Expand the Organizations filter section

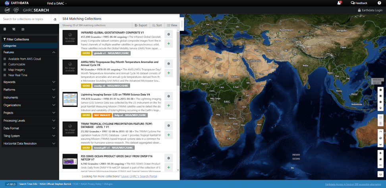pos(29,105)
